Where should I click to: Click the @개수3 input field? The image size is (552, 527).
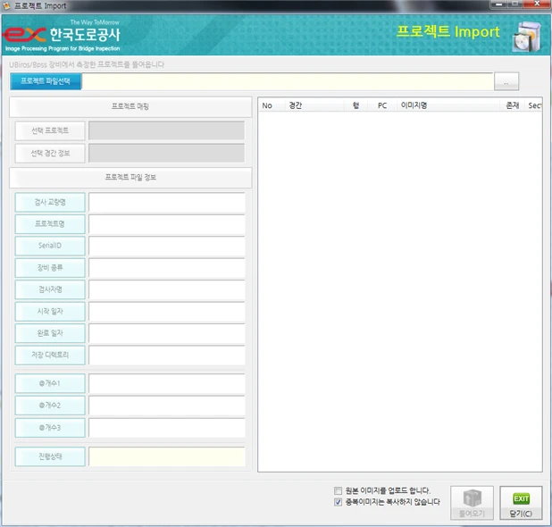coord(166,428)
